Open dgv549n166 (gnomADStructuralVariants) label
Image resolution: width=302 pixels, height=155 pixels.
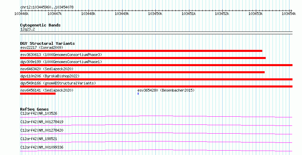click(58, 83)
